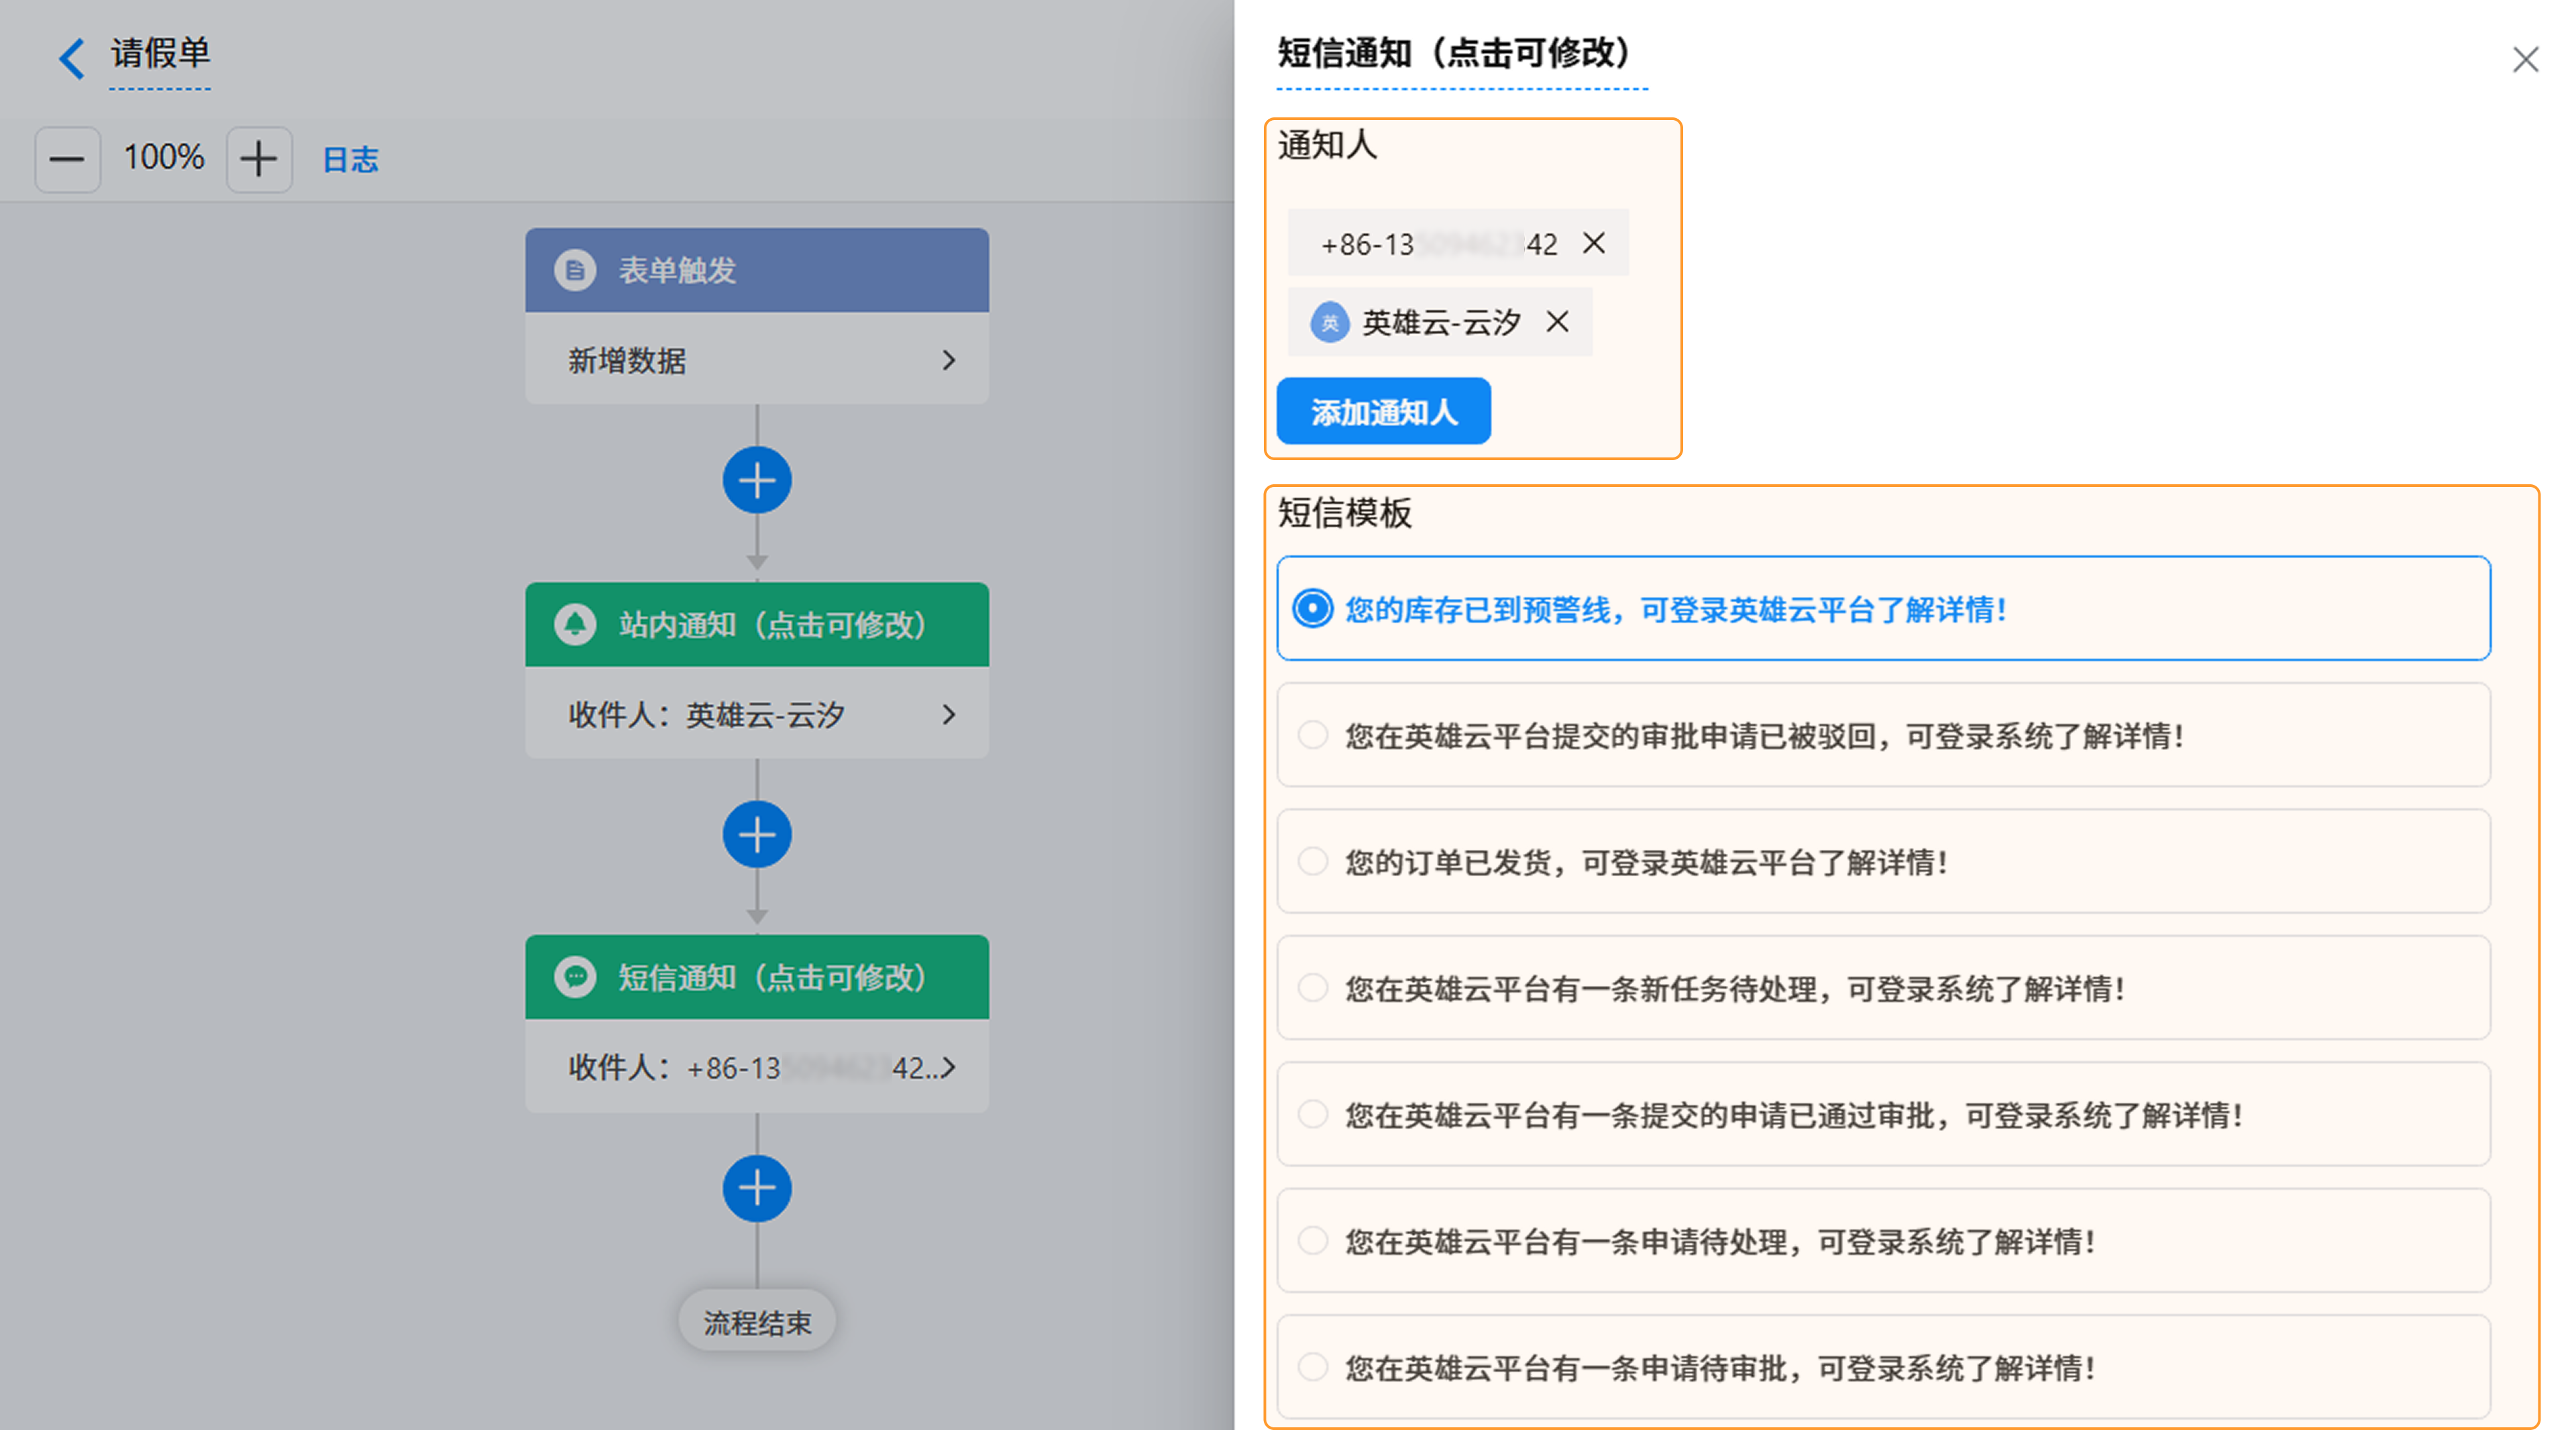2576x1430 pixels.
Task: Remove 英雄云-云汐 from notify list
Action: pyautogui.click(x=1557, y=322)
